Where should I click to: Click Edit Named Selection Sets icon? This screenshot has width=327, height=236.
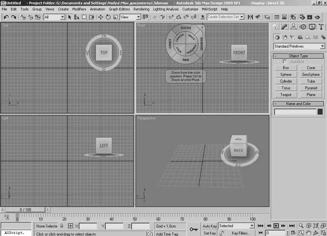pyautogui.click(x=202, y=17)
